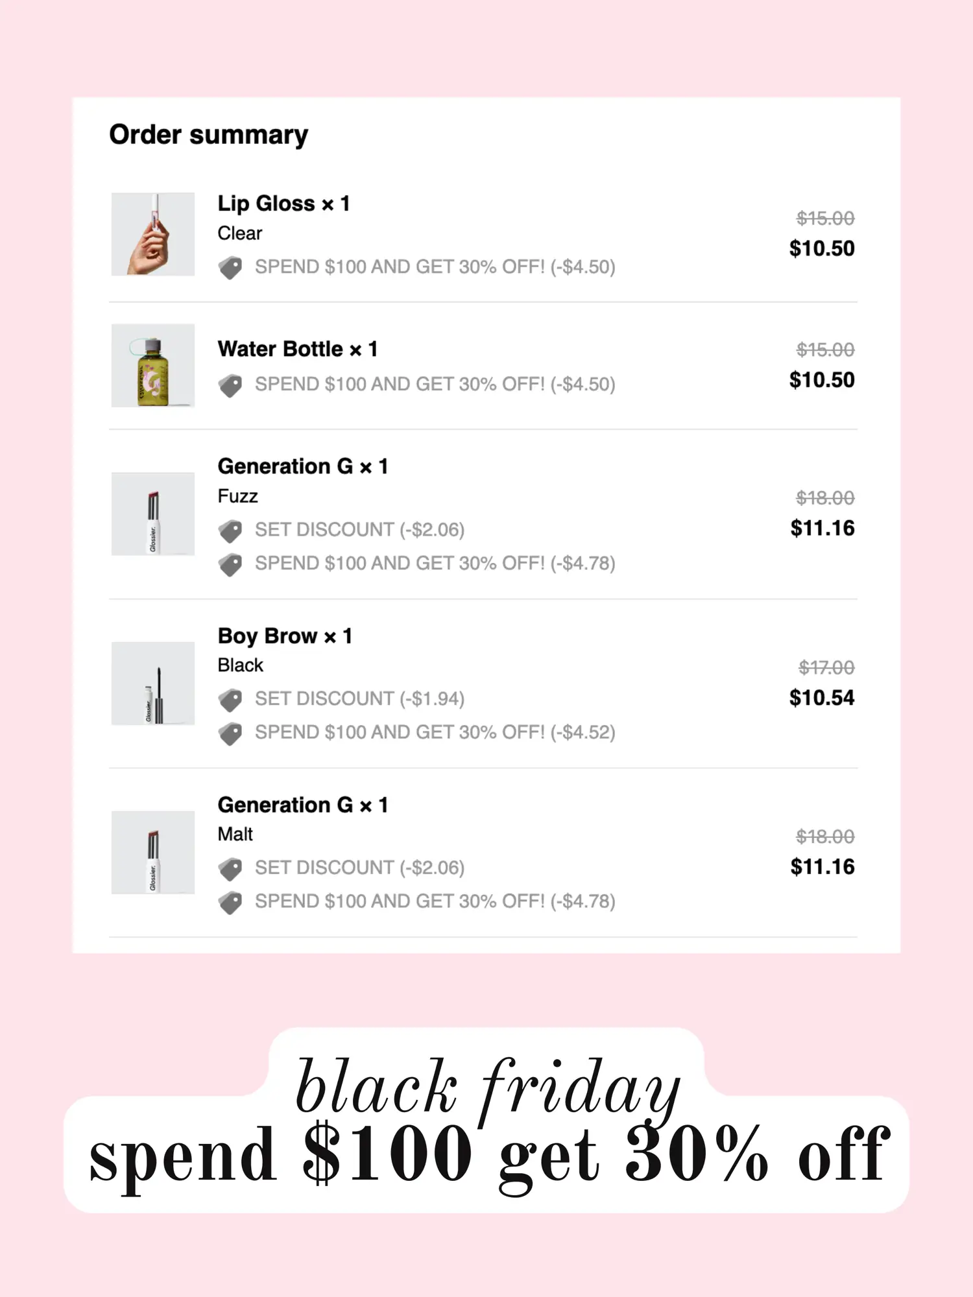Click the Lip Gloss × 1 title

283,204
